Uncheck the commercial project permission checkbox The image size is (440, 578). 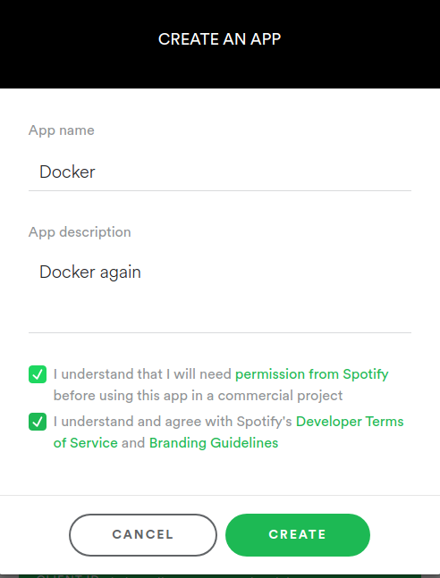[38, 374]
